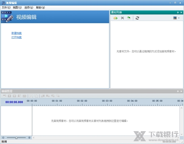Click the thumbnail view mode picture icon

coord(175,18)
